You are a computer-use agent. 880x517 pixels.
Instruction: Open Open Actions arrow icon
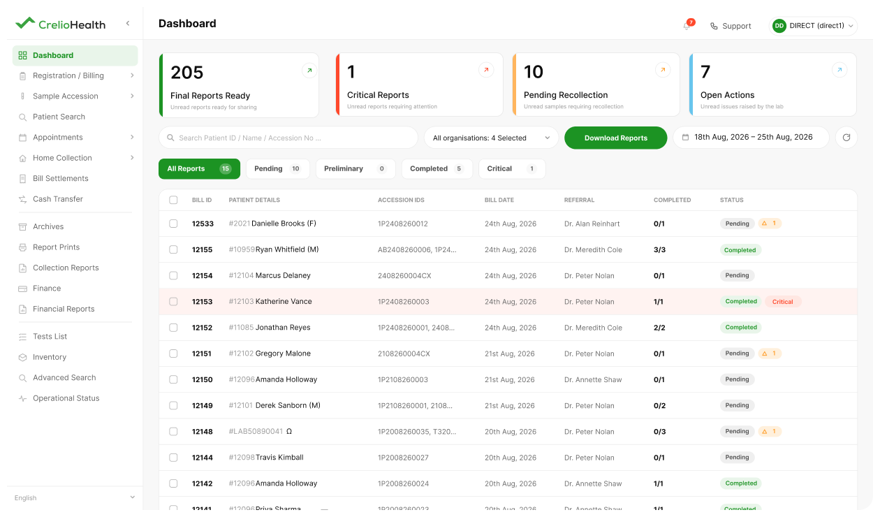839,70
